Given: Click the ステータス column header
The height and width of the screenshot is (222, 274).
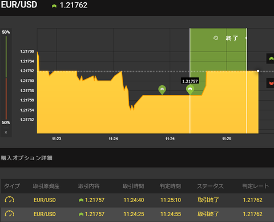Looking at the screenshot, I should [x=210, y=186].
